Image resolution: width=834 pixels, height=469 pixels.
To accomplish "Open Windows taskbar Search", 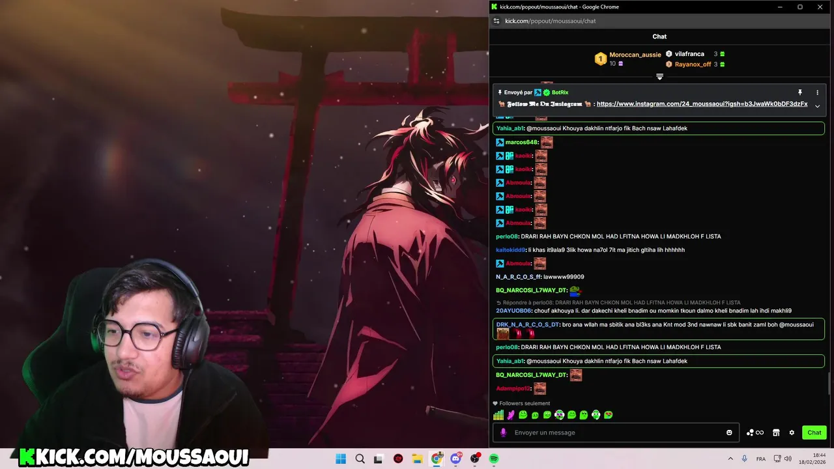I will pos(360,459).
